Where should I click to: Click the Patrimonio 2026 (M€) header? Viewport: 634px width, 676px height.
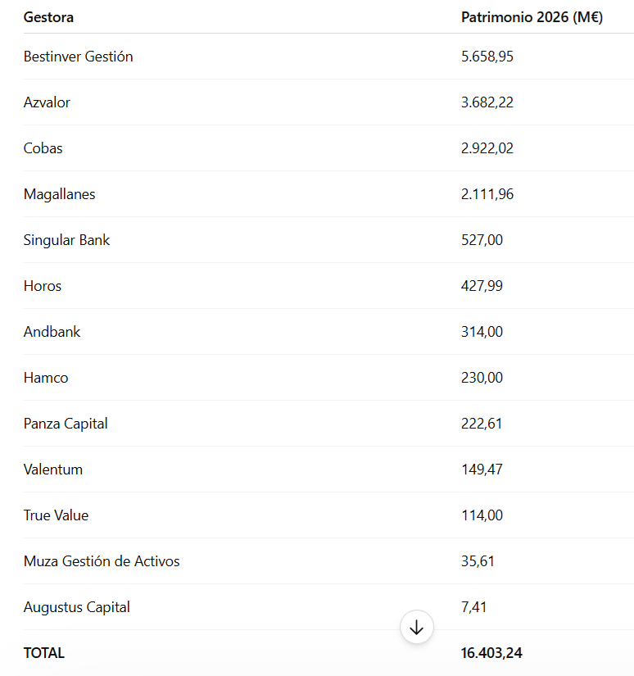pyautogui.click(x=532, y=17)
